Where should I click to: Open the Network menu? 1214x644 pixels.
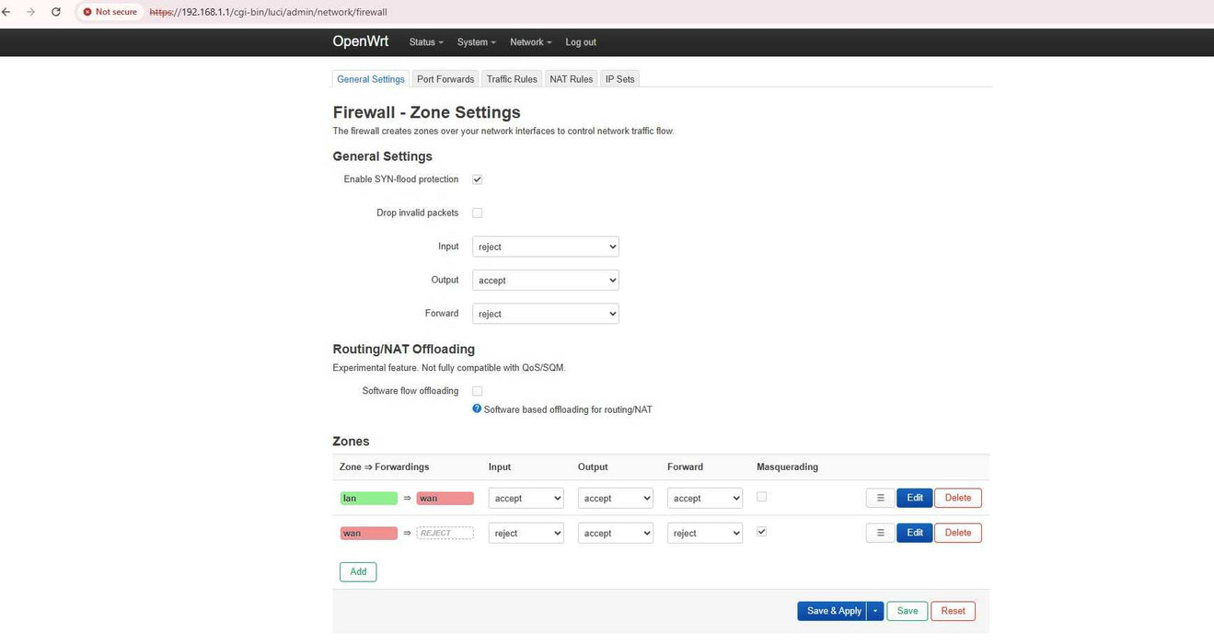530,42
